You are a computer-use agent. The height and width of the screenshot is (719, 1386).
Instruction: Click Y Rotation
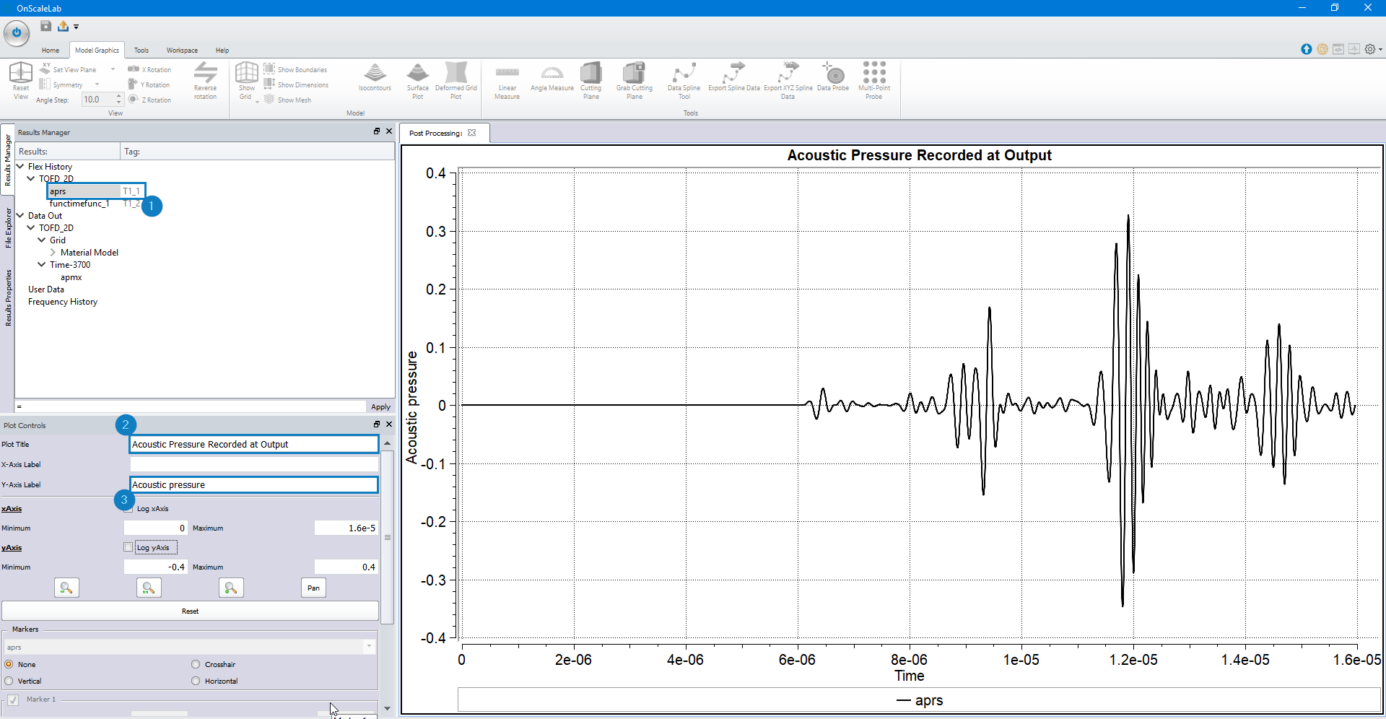click(x=149, y=84)
